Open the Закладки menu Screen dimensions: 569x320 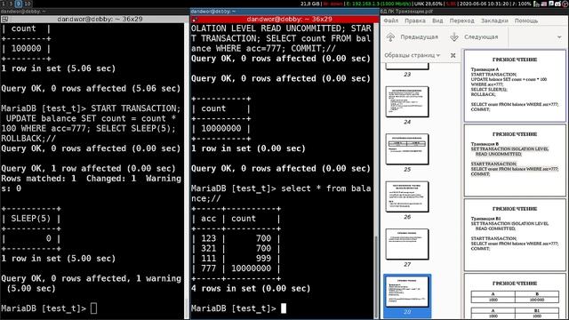(494, 20)
